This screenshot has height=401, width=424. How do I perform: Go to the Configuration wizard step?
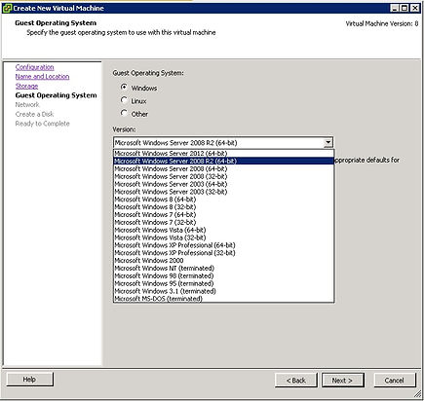click(x=35, y=67)
